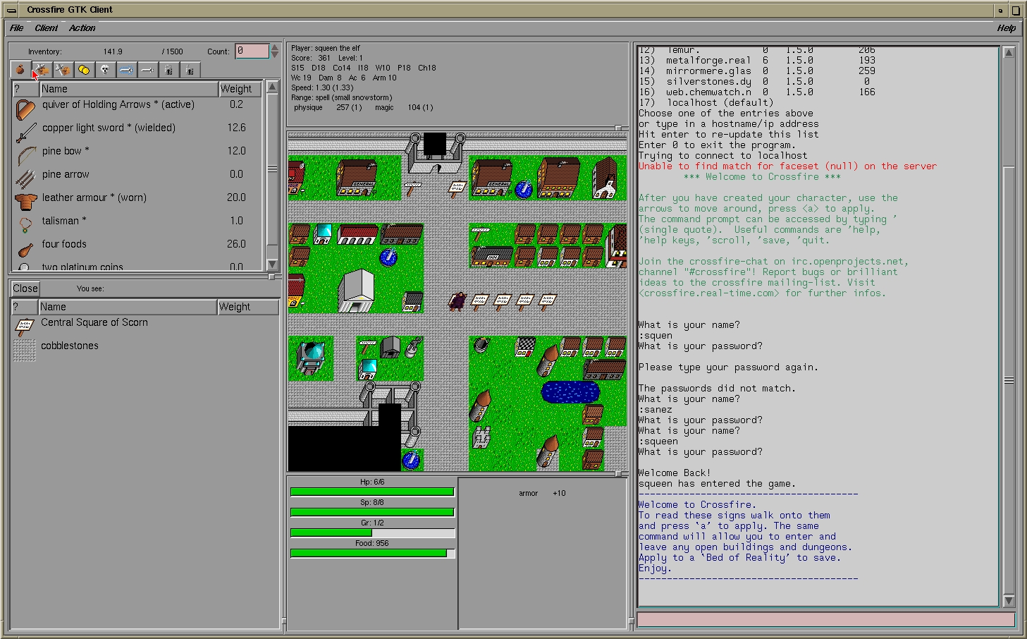1027x639 pixels.
Task: Click the cobblestones tile icon
Action: point(25,351)
